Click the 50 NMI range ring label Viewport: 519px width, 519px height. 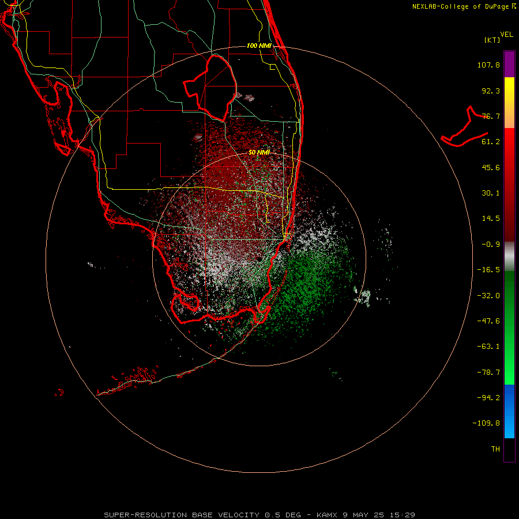pyautogui.click(x=259, y=152)
